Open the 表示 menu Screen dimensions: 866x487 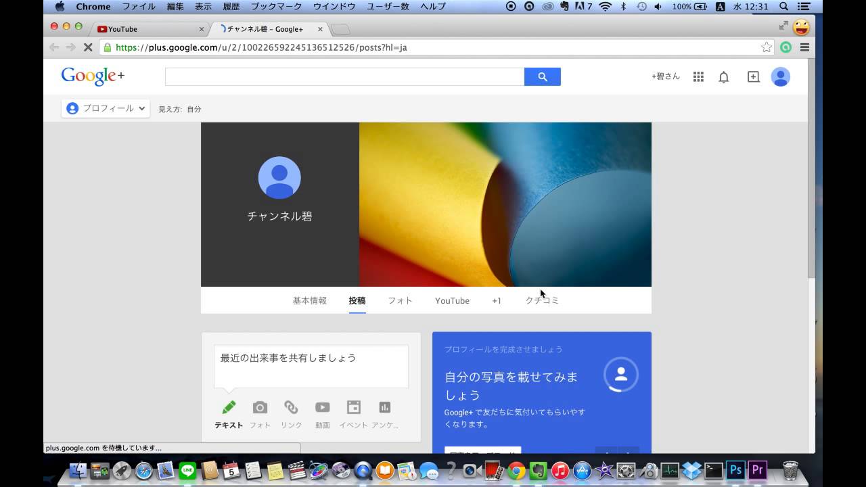[203, 6]
